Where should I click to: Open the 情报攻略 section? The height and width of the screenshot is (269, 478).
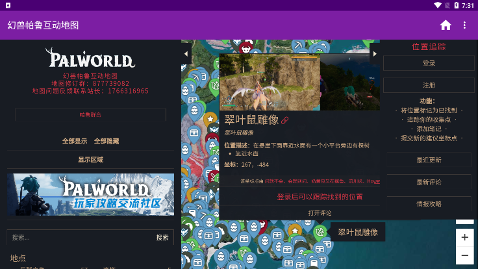click(429, 204)
